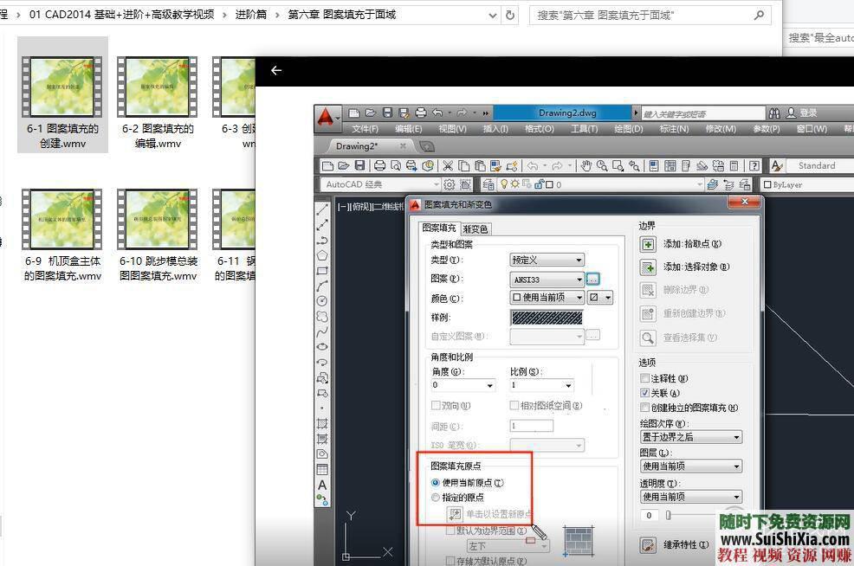Click the Inherit Properties (继承特性) icon
This screenshot has height=566, width=854.
click(x=647, y=545)
